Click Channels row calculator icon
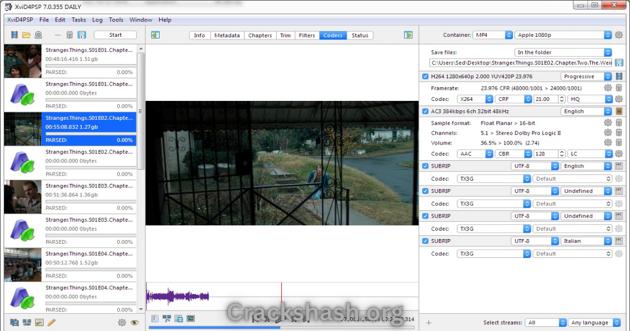Screen dimensions: 630x331 [619, 133]
